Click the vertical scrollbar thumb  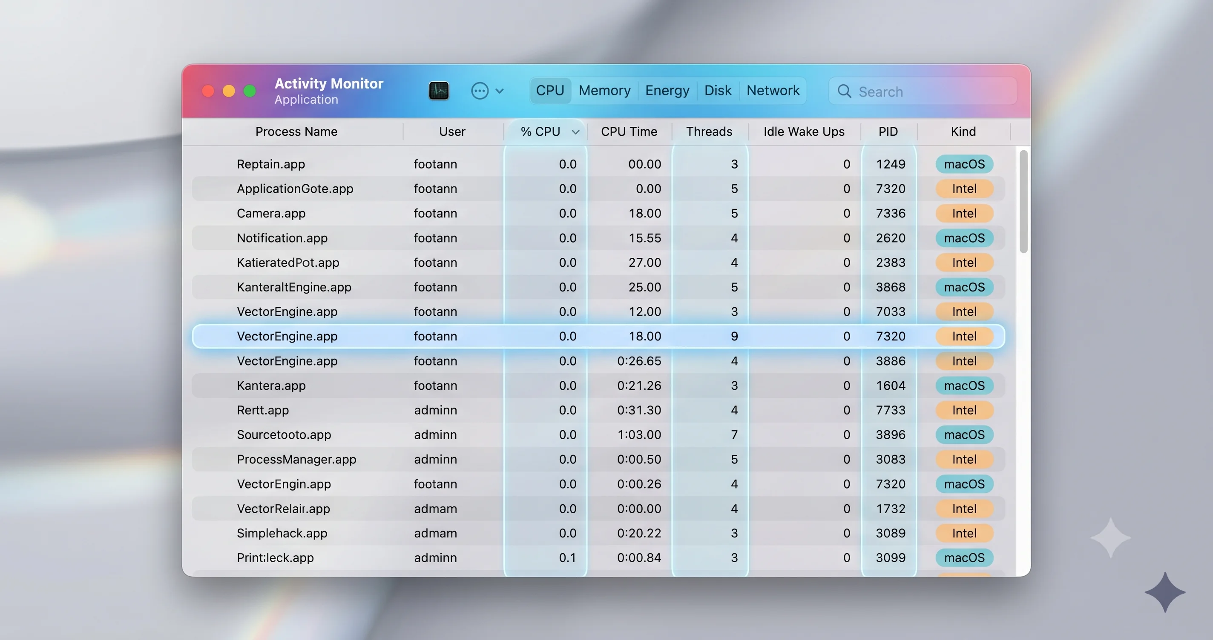pyautogui.click(x=1023, y=201)
